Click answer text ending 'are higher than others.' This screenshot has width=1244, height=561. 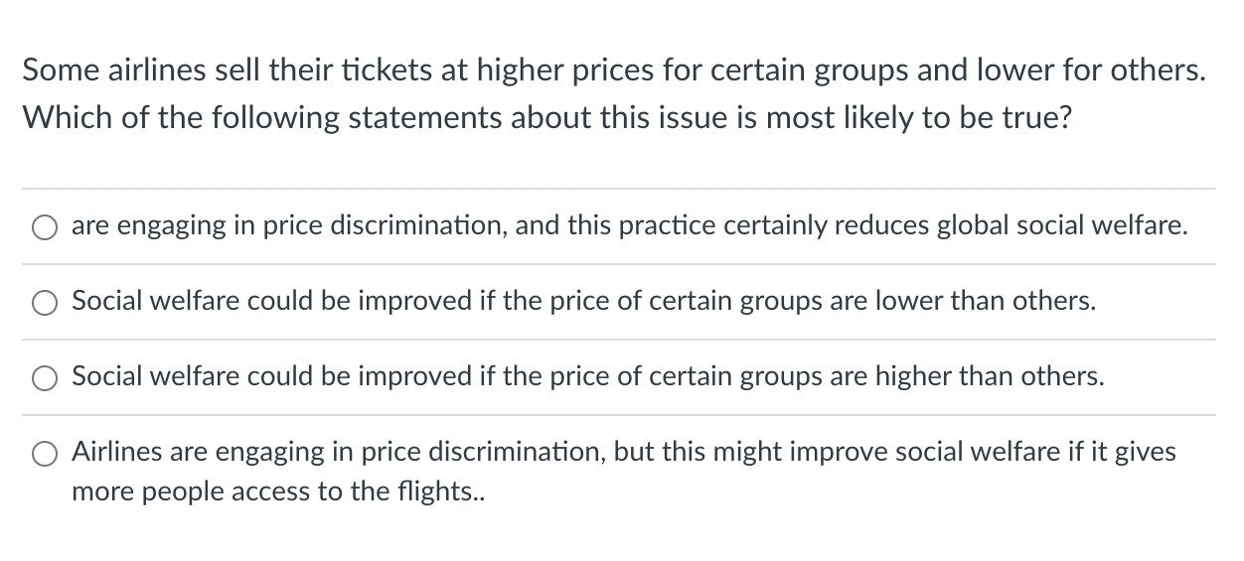588,377
